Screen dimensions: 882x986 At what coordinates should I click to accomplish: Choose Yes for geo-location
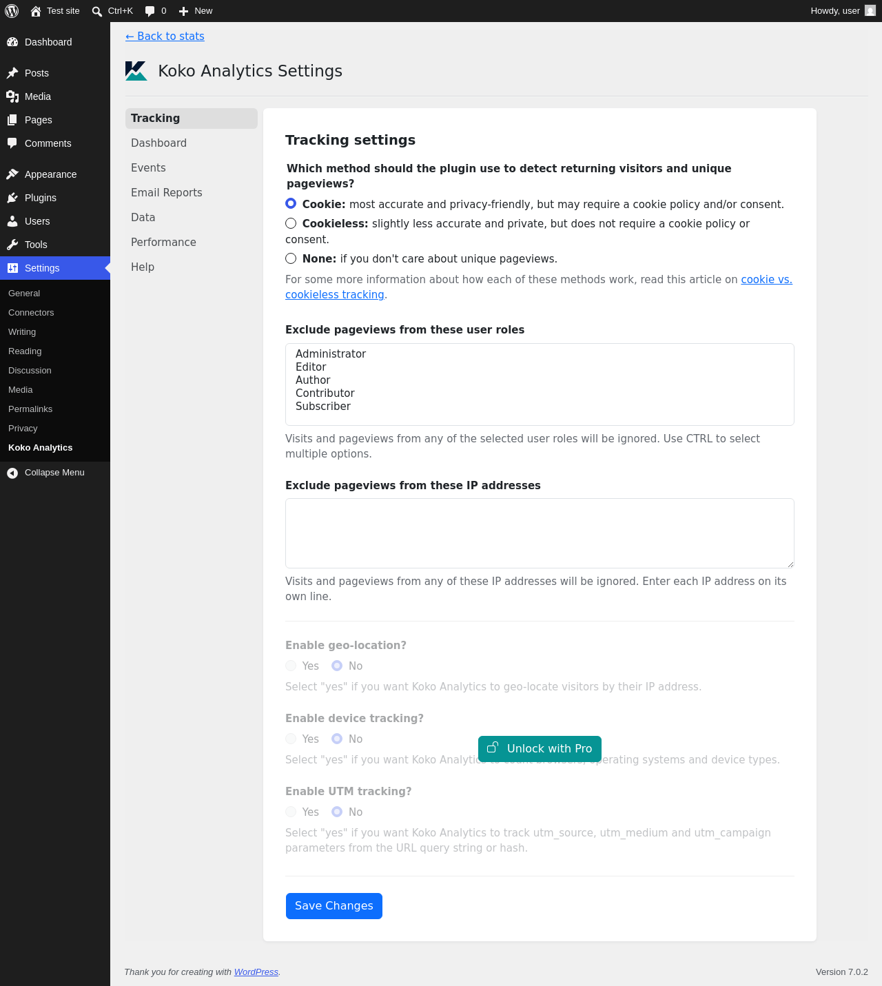coord(291,666)
